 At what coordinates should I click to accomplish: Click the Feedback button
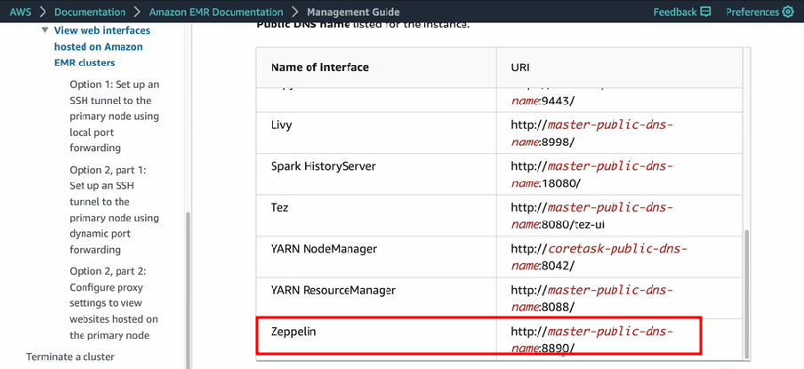click(x=682, y=12)
